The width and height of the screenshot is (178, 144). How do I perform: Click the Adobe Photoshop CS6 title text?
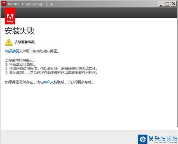coord(30,4)
